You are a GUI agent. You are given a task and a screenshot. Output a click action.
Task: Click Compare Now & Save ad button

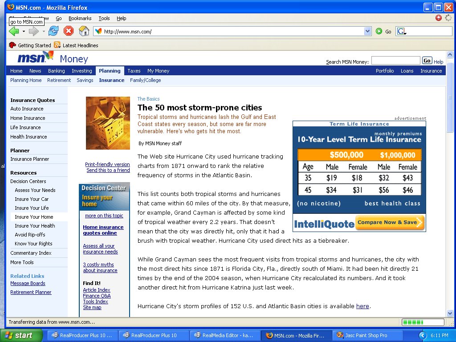(389, 223)
